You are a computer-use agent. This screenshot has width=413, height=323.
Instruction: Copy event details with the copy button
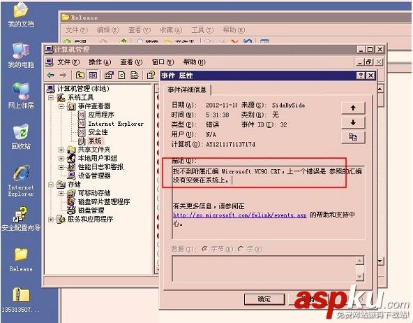tap(353, 137)
